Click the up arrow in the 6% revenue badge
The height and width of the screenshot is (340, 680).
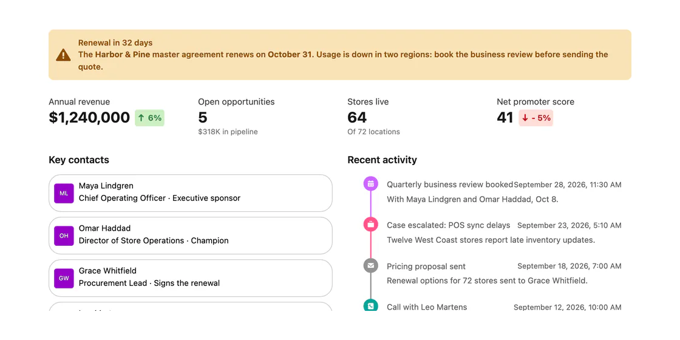pyautogui.click(x=141, y=118)
